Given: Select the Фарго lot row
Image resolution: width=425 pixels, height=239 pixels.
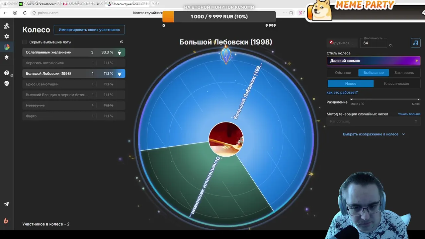Looking at the screenshot, I should click(74, 116).
